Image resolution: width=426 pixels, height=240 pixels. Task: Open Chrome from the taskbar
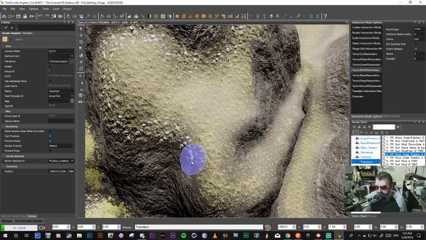(288, 235)
